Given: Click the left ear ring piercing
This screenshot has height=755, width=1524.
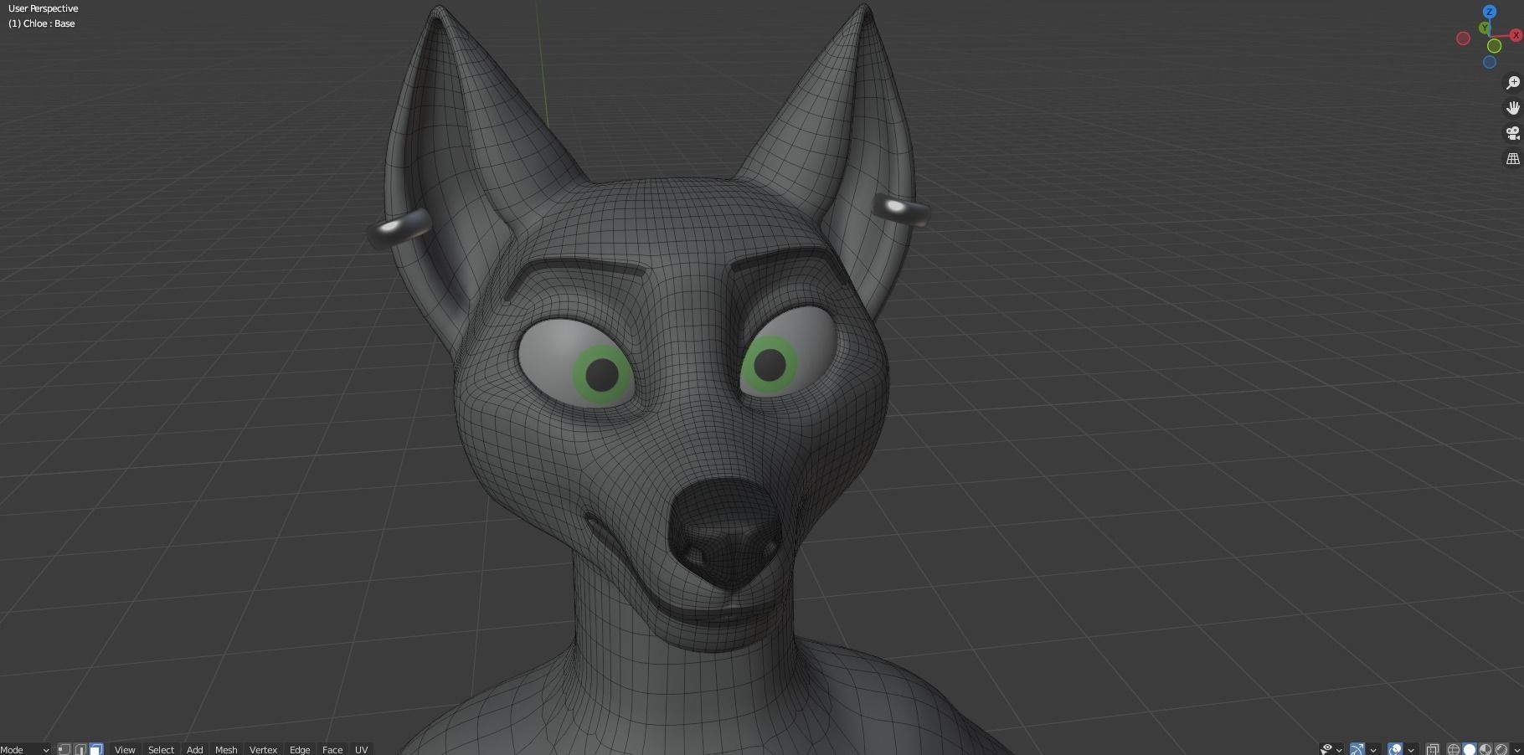Looking at the screenshot, I should click(x=400, y=228).
